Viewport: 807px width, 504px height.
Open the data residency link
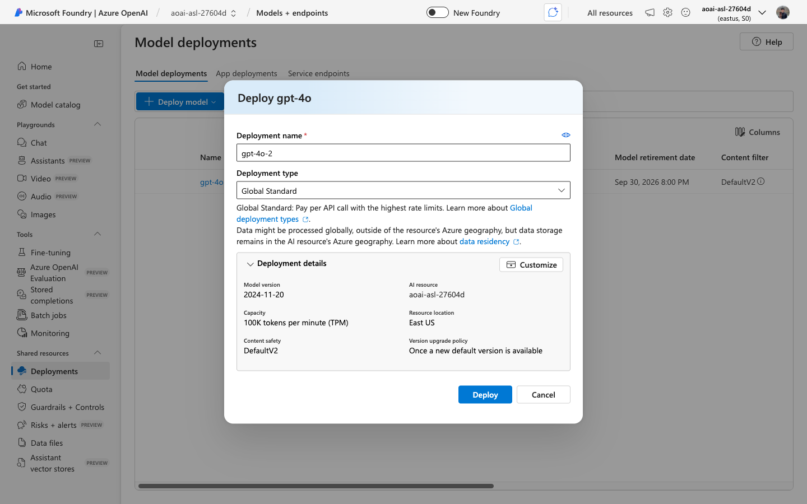point(485,241)
